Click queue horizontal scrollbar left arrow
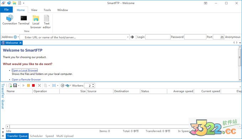Viewport: 242px width, 139px height. 7,127
